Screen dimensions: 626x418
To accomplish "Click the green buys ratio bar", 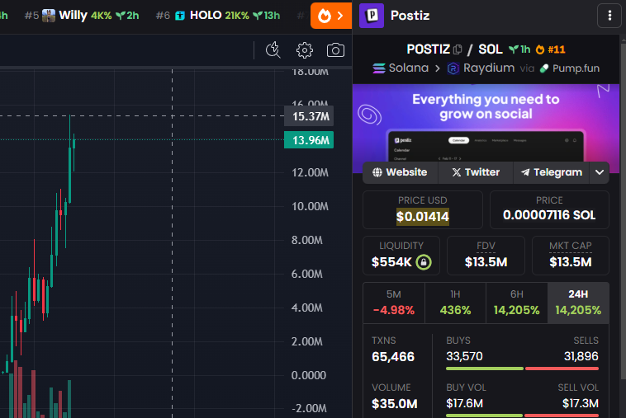I will [x=485, y=369].
